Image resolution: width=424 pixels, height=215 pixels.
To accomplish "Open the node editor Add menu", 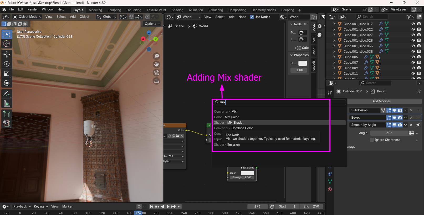I will (x=232, y=17).
